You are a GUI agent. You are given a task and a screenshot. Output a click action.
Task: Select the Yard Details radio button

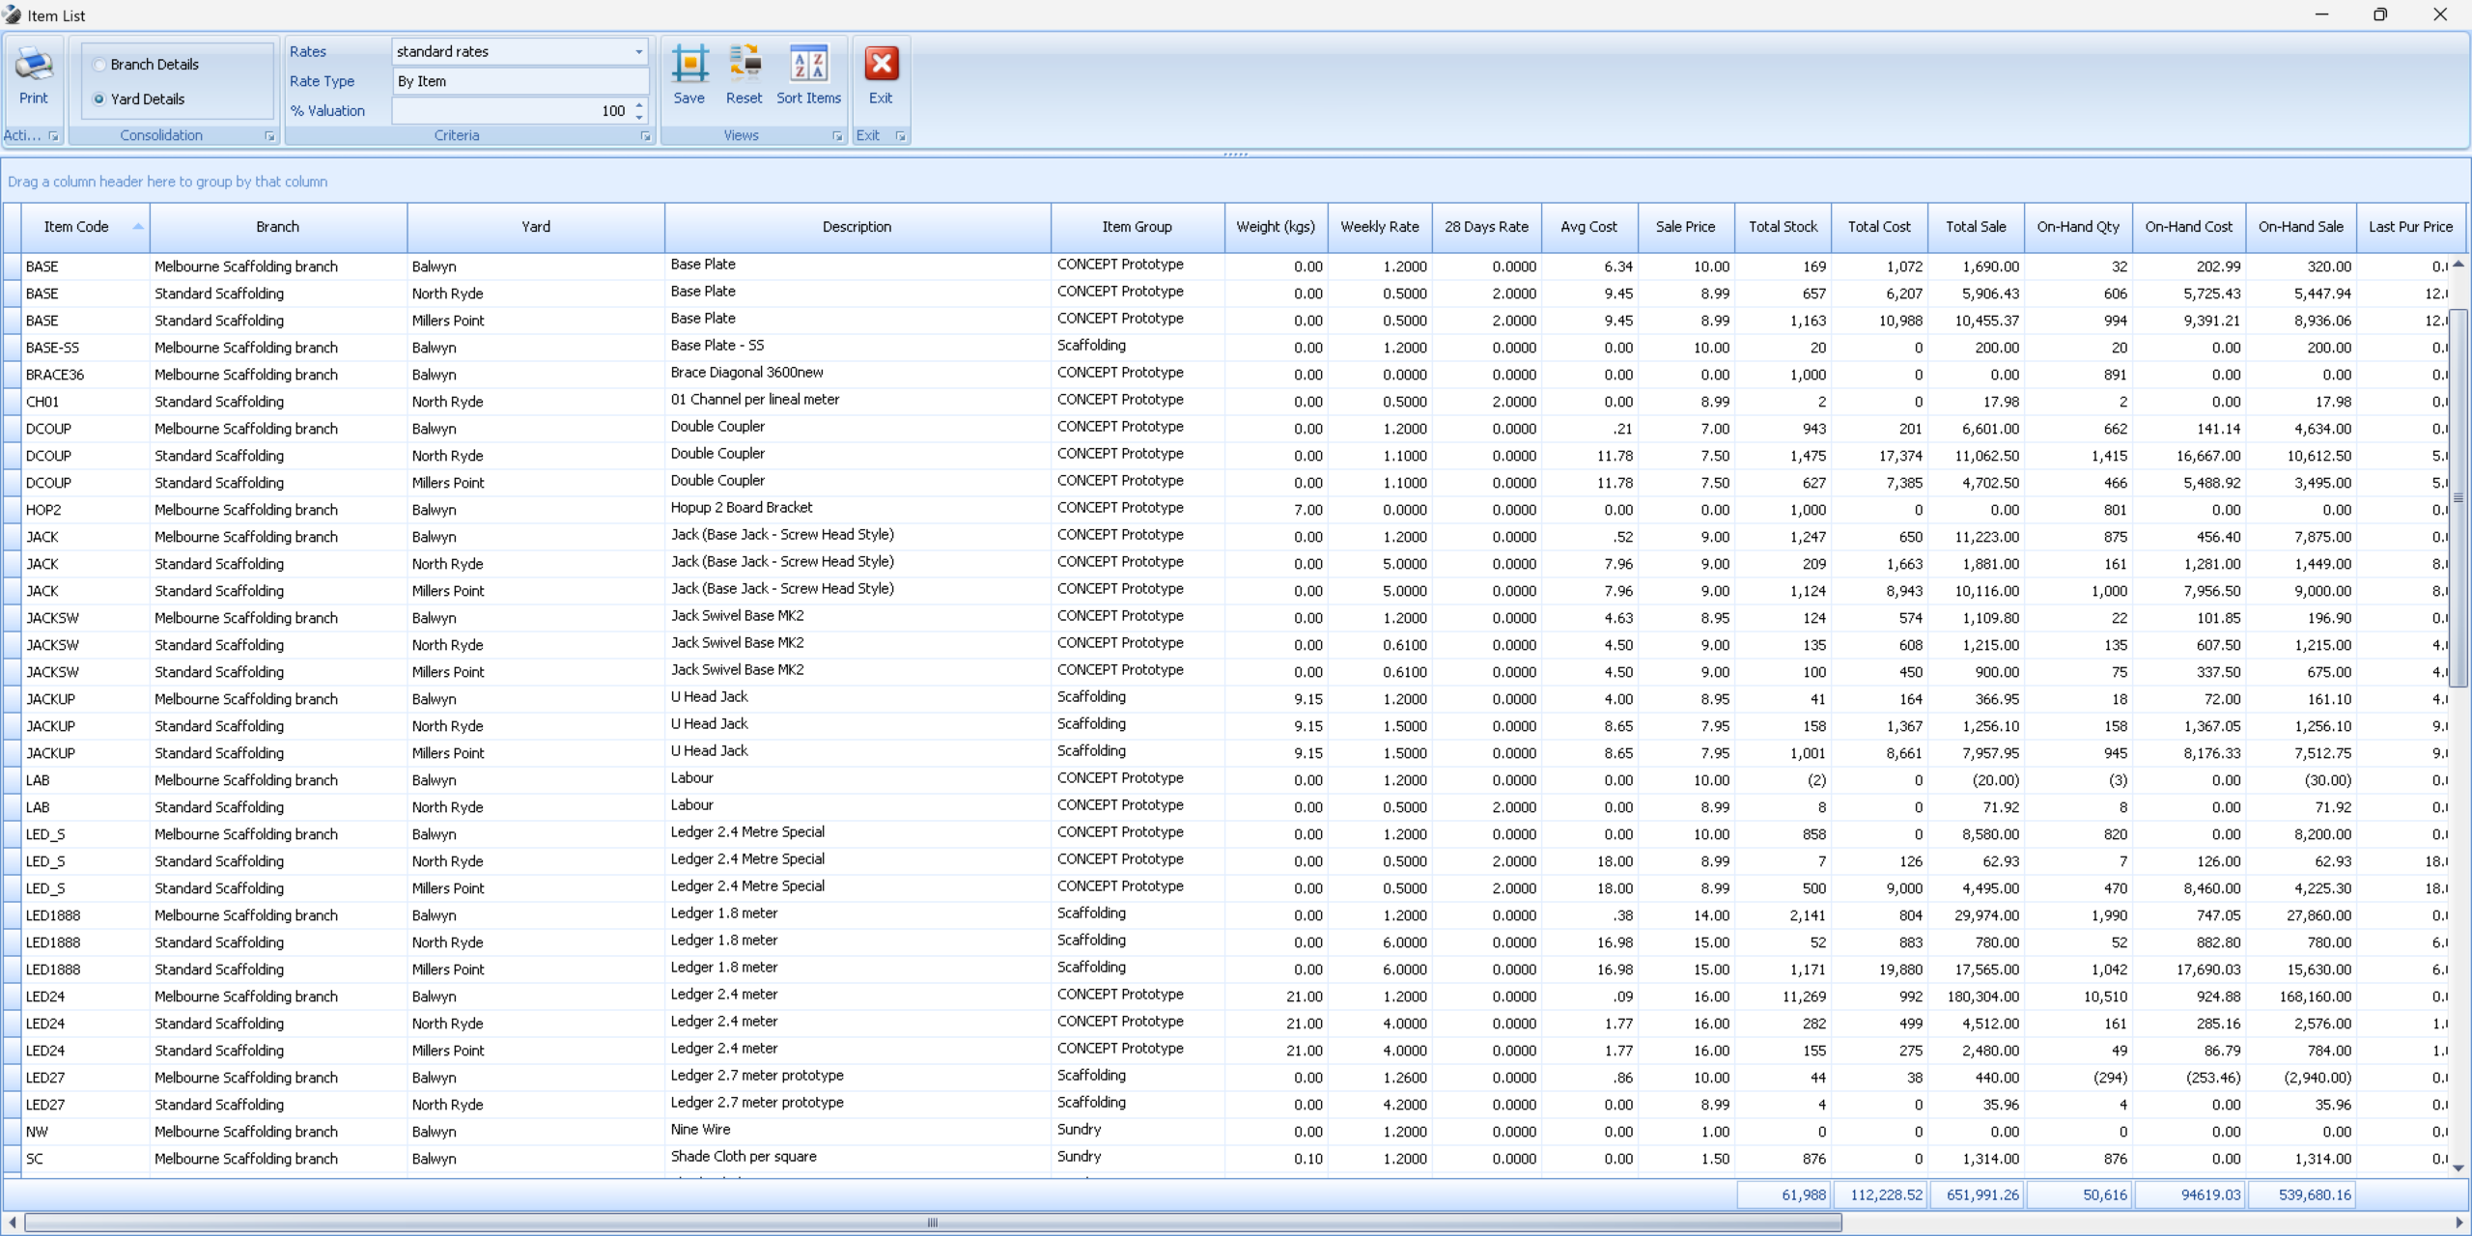(x=99, y=99)
